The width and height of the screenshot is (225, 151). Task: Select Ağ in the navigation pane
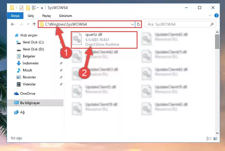19,112
